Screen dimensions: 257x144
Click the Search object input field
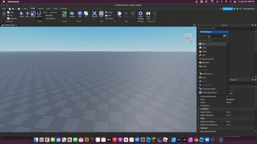210,36
